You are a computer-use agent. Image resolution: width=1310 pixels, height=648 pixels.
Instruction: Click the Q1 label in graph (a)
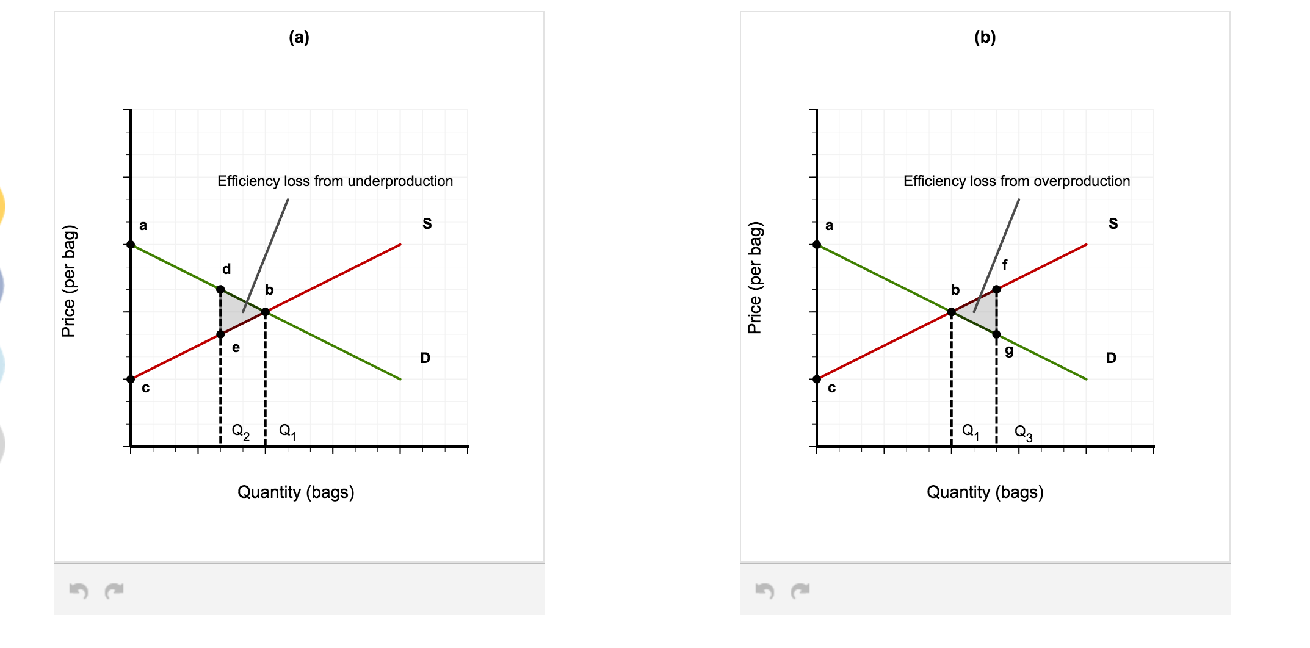coord(286,430)
